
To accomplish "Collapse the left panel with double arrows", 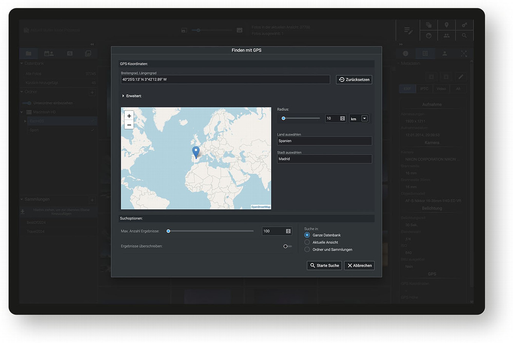I will tap(92, 44).
